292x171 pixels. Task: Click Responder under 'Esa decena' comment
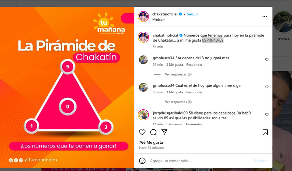(194, 65)
